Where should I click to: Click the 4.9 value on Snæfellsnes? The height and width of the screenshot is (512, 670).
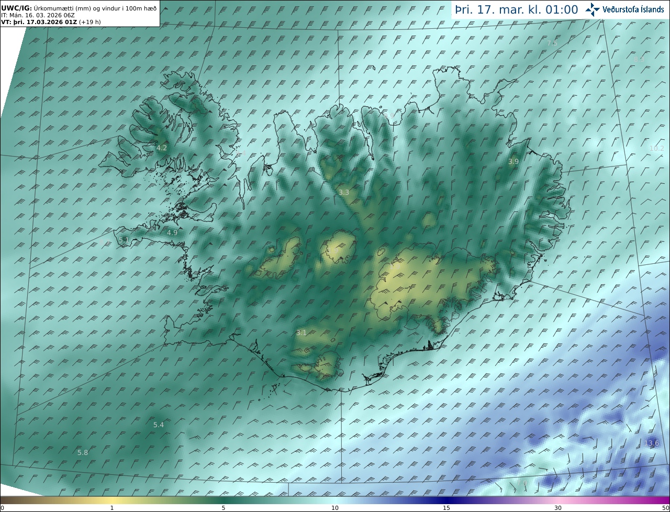172,233
